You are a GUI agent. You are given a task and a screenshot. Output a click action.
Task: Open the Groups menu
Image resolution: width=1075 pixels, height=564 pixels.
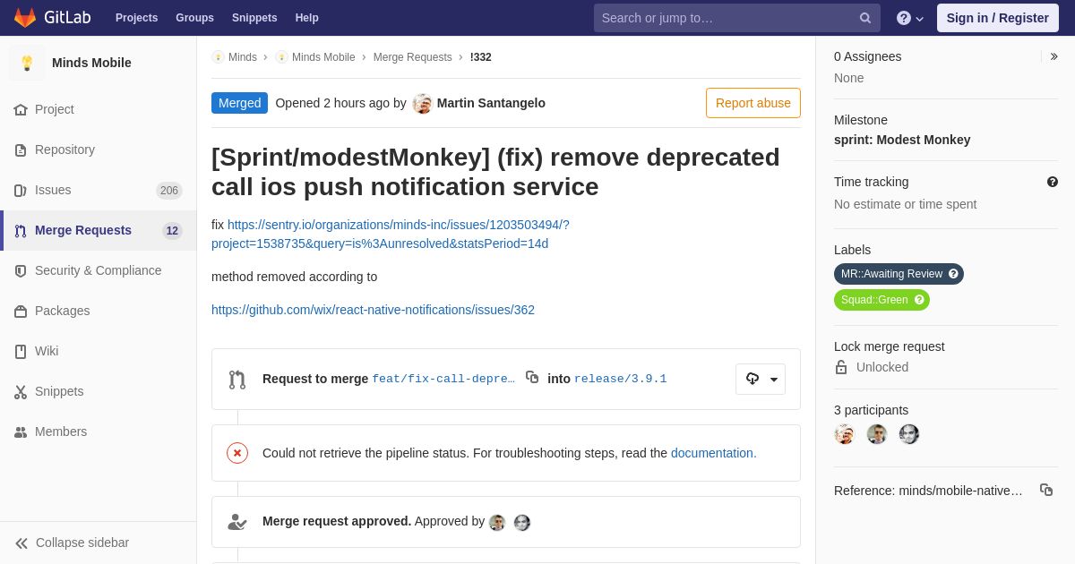pos(194,18)
